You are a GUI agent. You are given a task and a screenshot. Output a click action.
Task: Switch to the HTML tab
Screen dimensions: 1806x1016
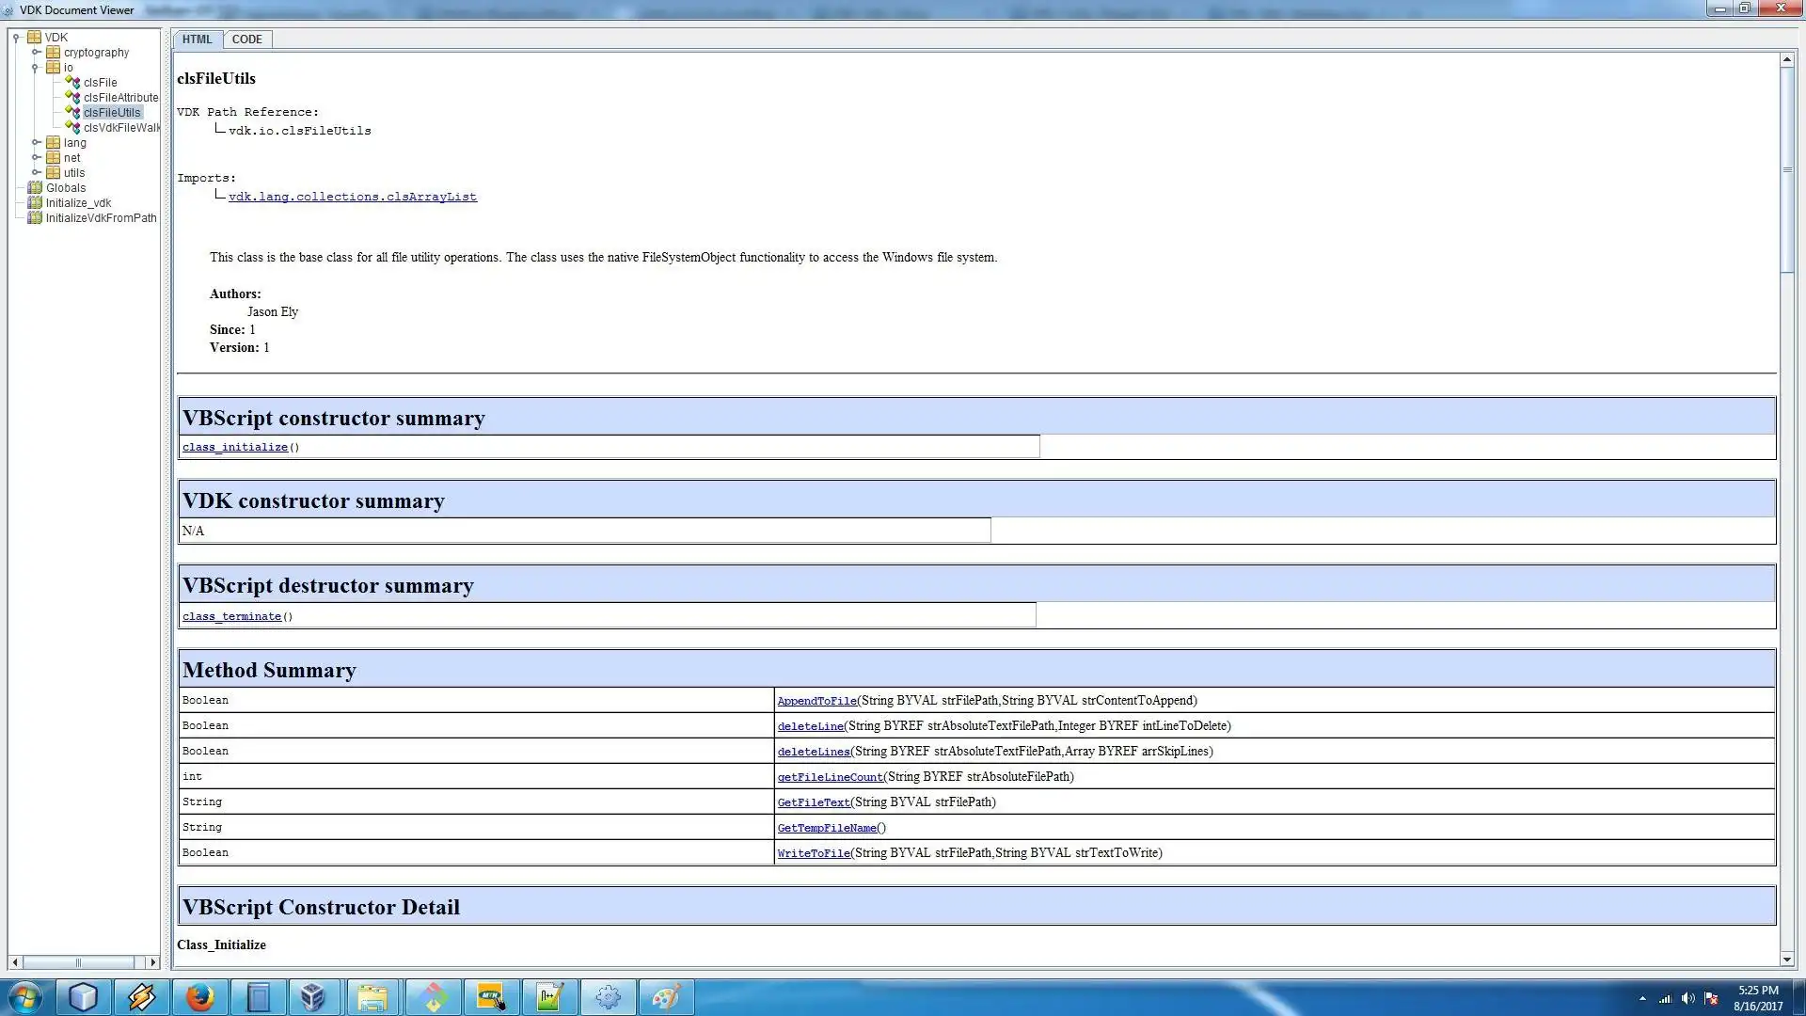198,39
